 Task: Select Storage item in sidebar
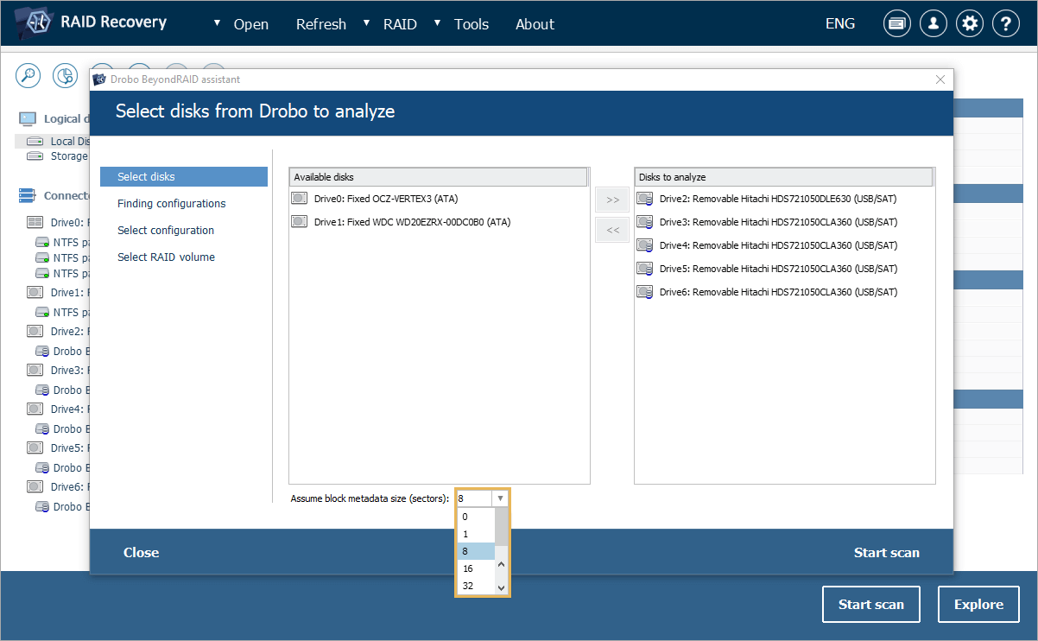click(57, 156)
